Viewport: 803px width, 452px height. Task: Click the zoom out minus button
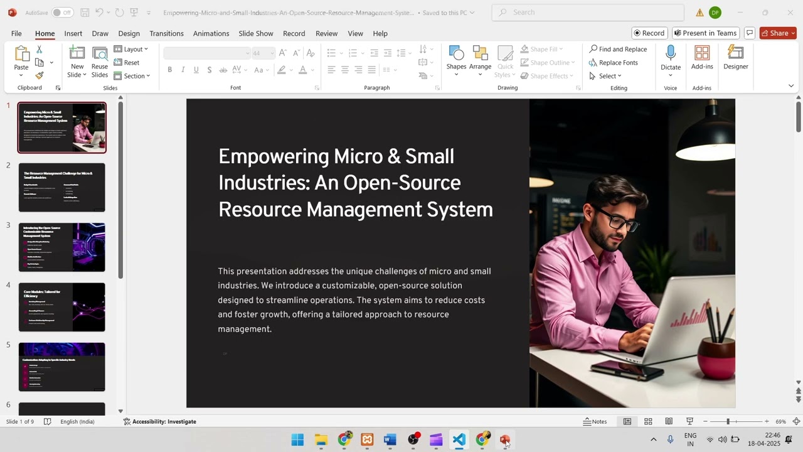(x=705, y=421)
